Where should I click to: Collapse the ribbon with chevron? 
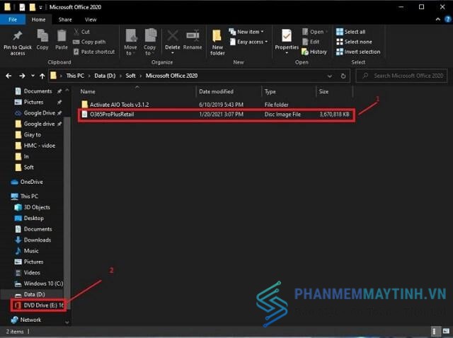click(x=438, y=19)
